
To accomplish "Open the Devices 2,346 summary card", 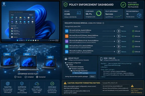I will 73,14.
